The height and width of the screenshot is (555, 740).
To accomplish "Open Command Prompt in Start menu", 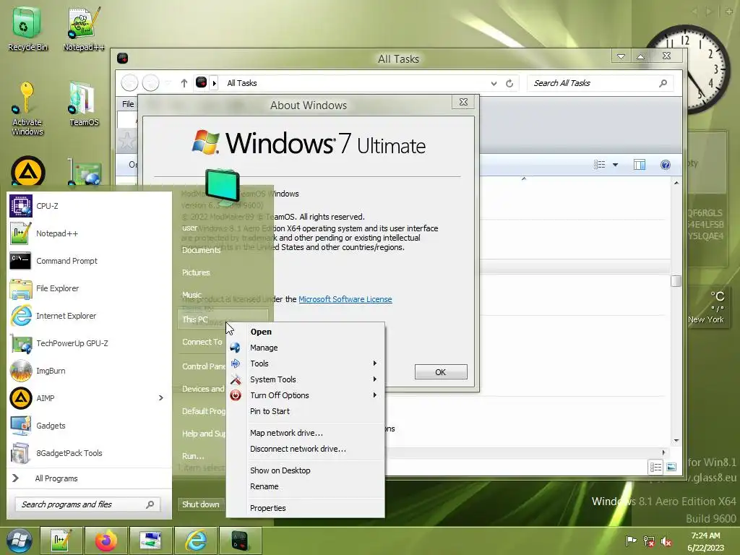I will (x=89, y=260).
